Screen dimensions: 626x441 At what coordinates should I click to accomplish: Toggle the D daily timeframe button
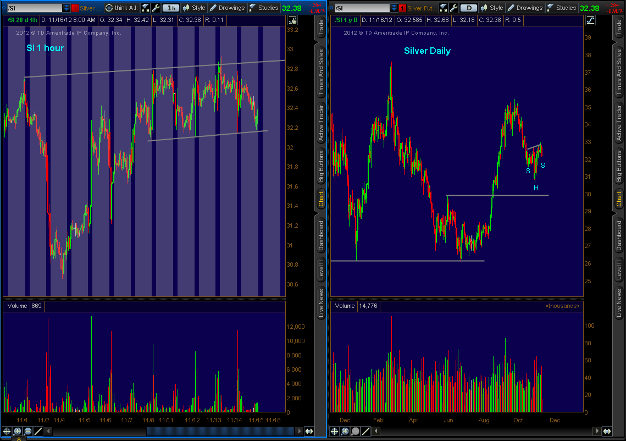pos(468,8)
